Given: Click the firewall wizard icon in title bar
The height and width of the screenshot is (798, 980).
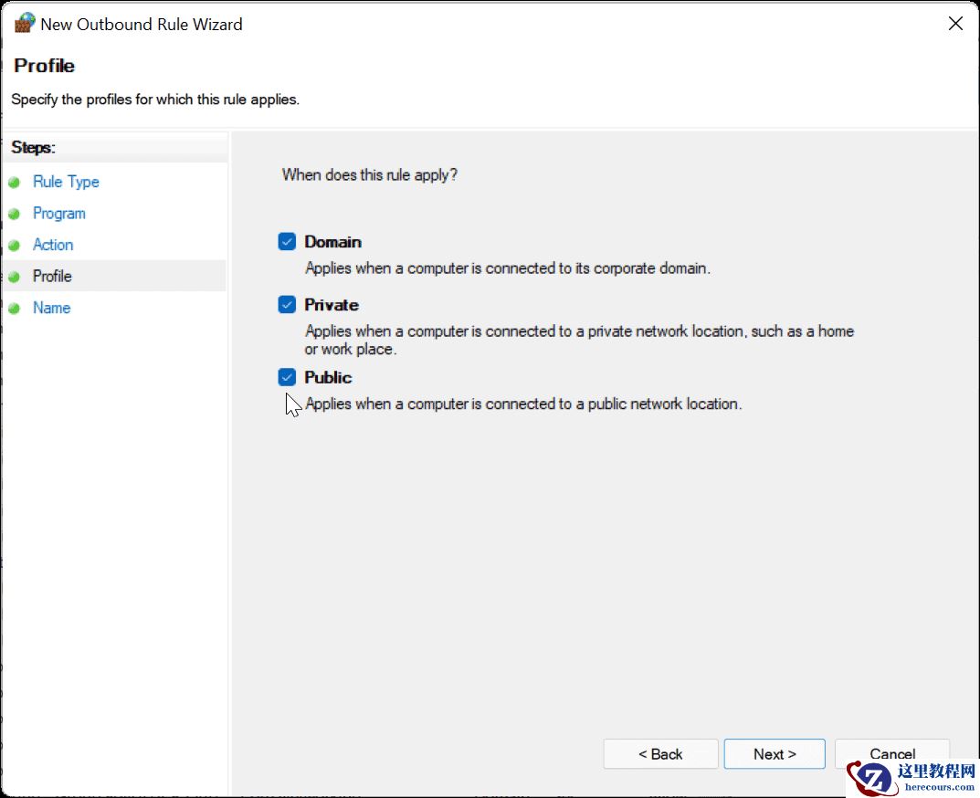Looking at the screenshot, I should [24, 24].
